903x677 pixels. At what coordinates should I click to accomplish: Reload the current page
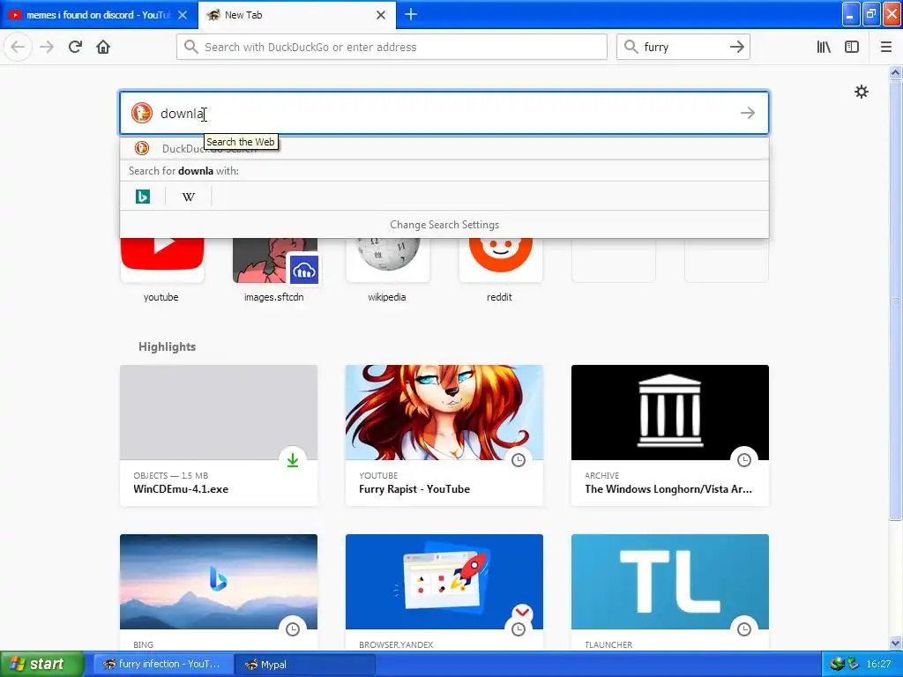coord(75,47)
